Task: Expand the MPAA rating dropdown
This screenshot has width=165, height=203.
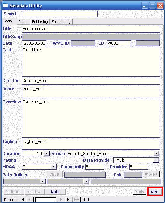Action: tap(53, 167)
